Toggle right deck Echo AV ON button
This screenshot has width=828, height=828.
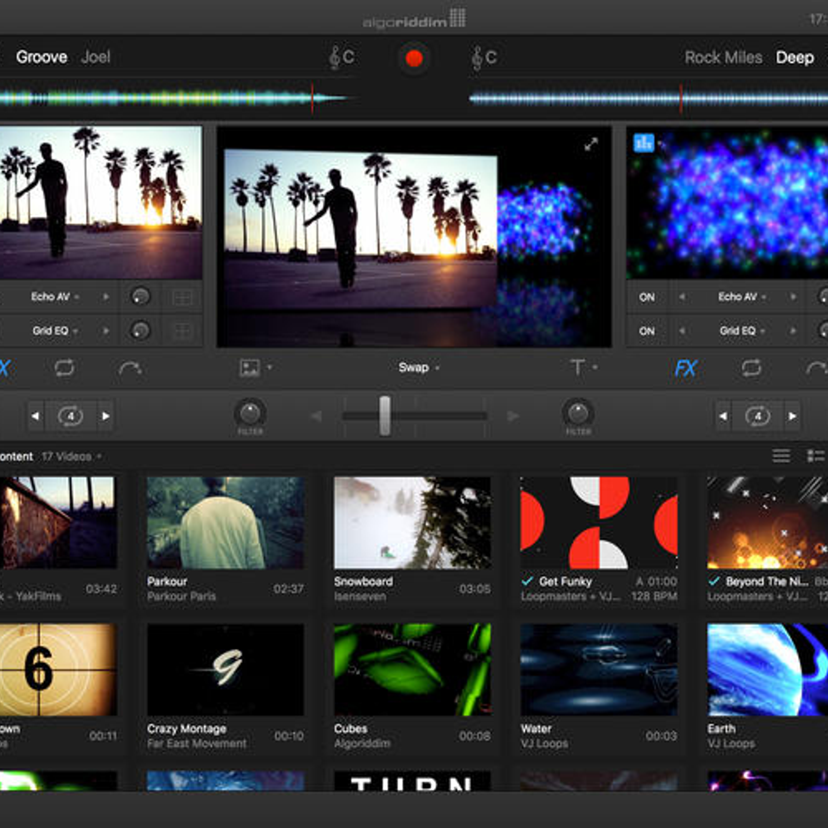click(647, 298)
